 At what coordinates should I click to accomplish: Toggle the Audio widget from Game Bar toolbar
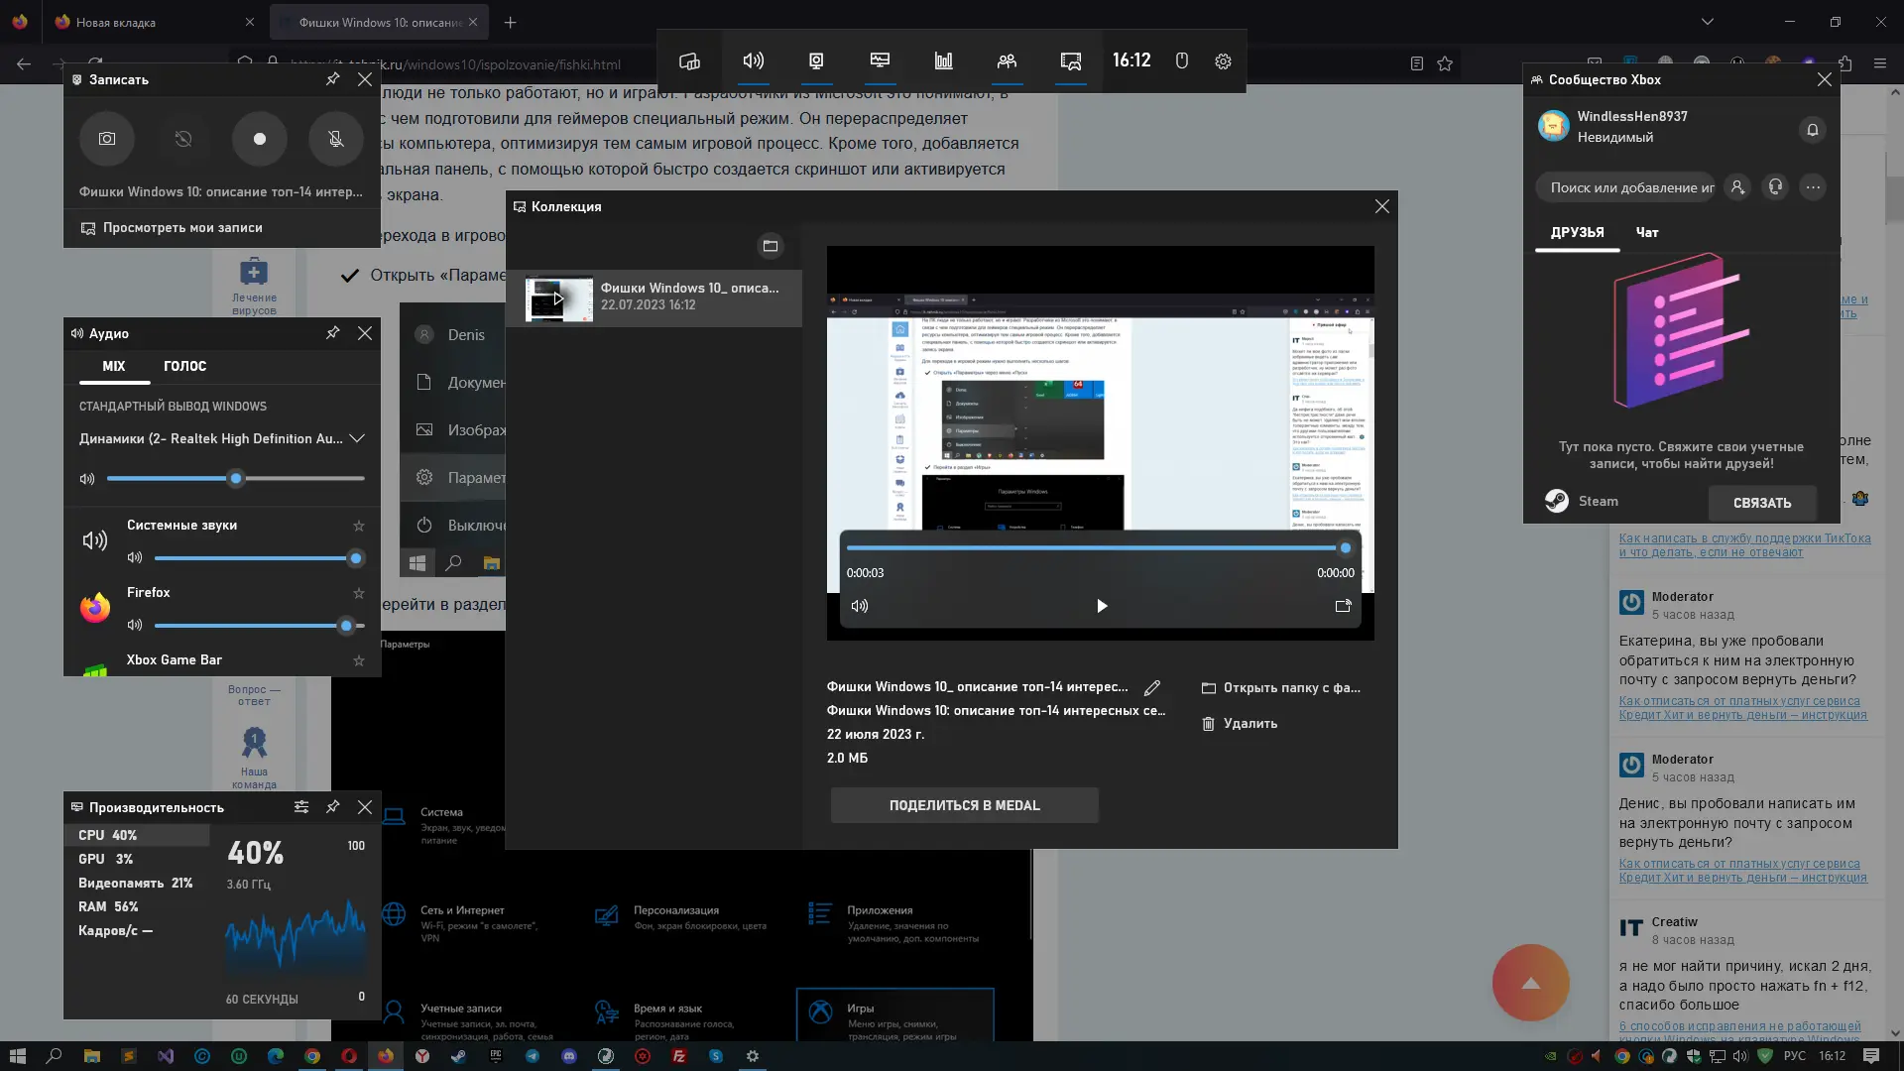(x=754, y=61)
